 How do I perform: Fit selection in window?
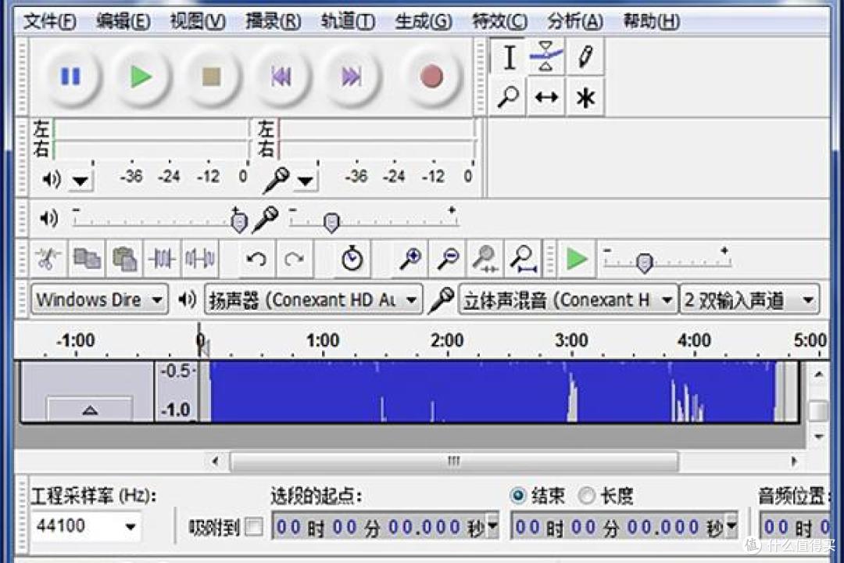[485, 259]
